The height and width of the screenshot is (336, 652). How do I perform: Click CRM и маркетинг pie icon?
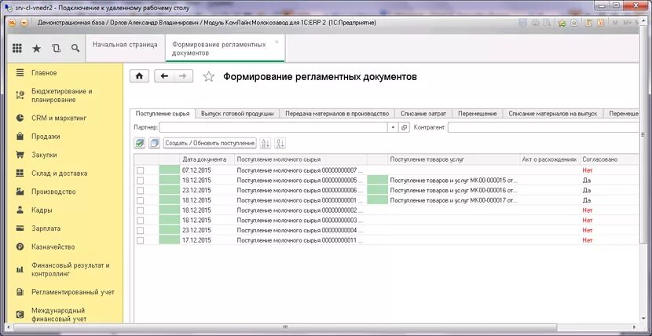[x=20, y=118]
